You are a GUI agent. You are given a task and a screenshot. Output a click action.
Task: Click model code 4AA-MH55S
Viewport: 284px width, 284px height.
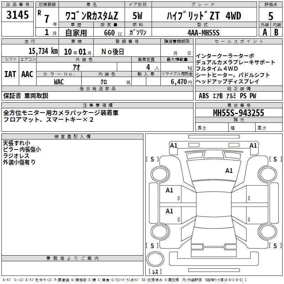click(x=203, y=33)
